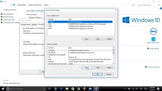Viewport: 162px width, 91px height.
Task: Open the Store from the taskbar
Action: click(x=73, y=89)
